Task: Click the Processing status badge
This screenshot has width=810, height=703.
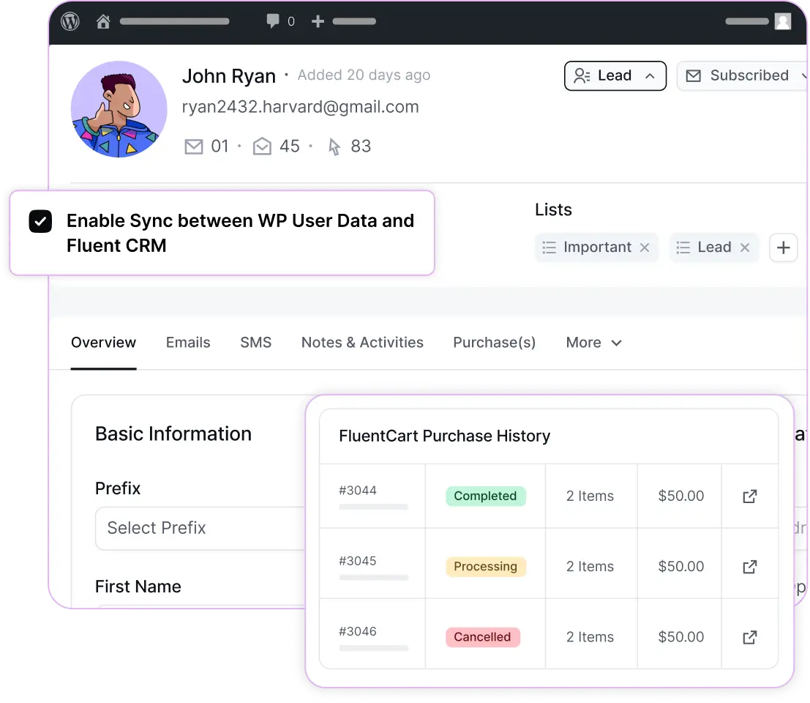Action: coord(486,567)
